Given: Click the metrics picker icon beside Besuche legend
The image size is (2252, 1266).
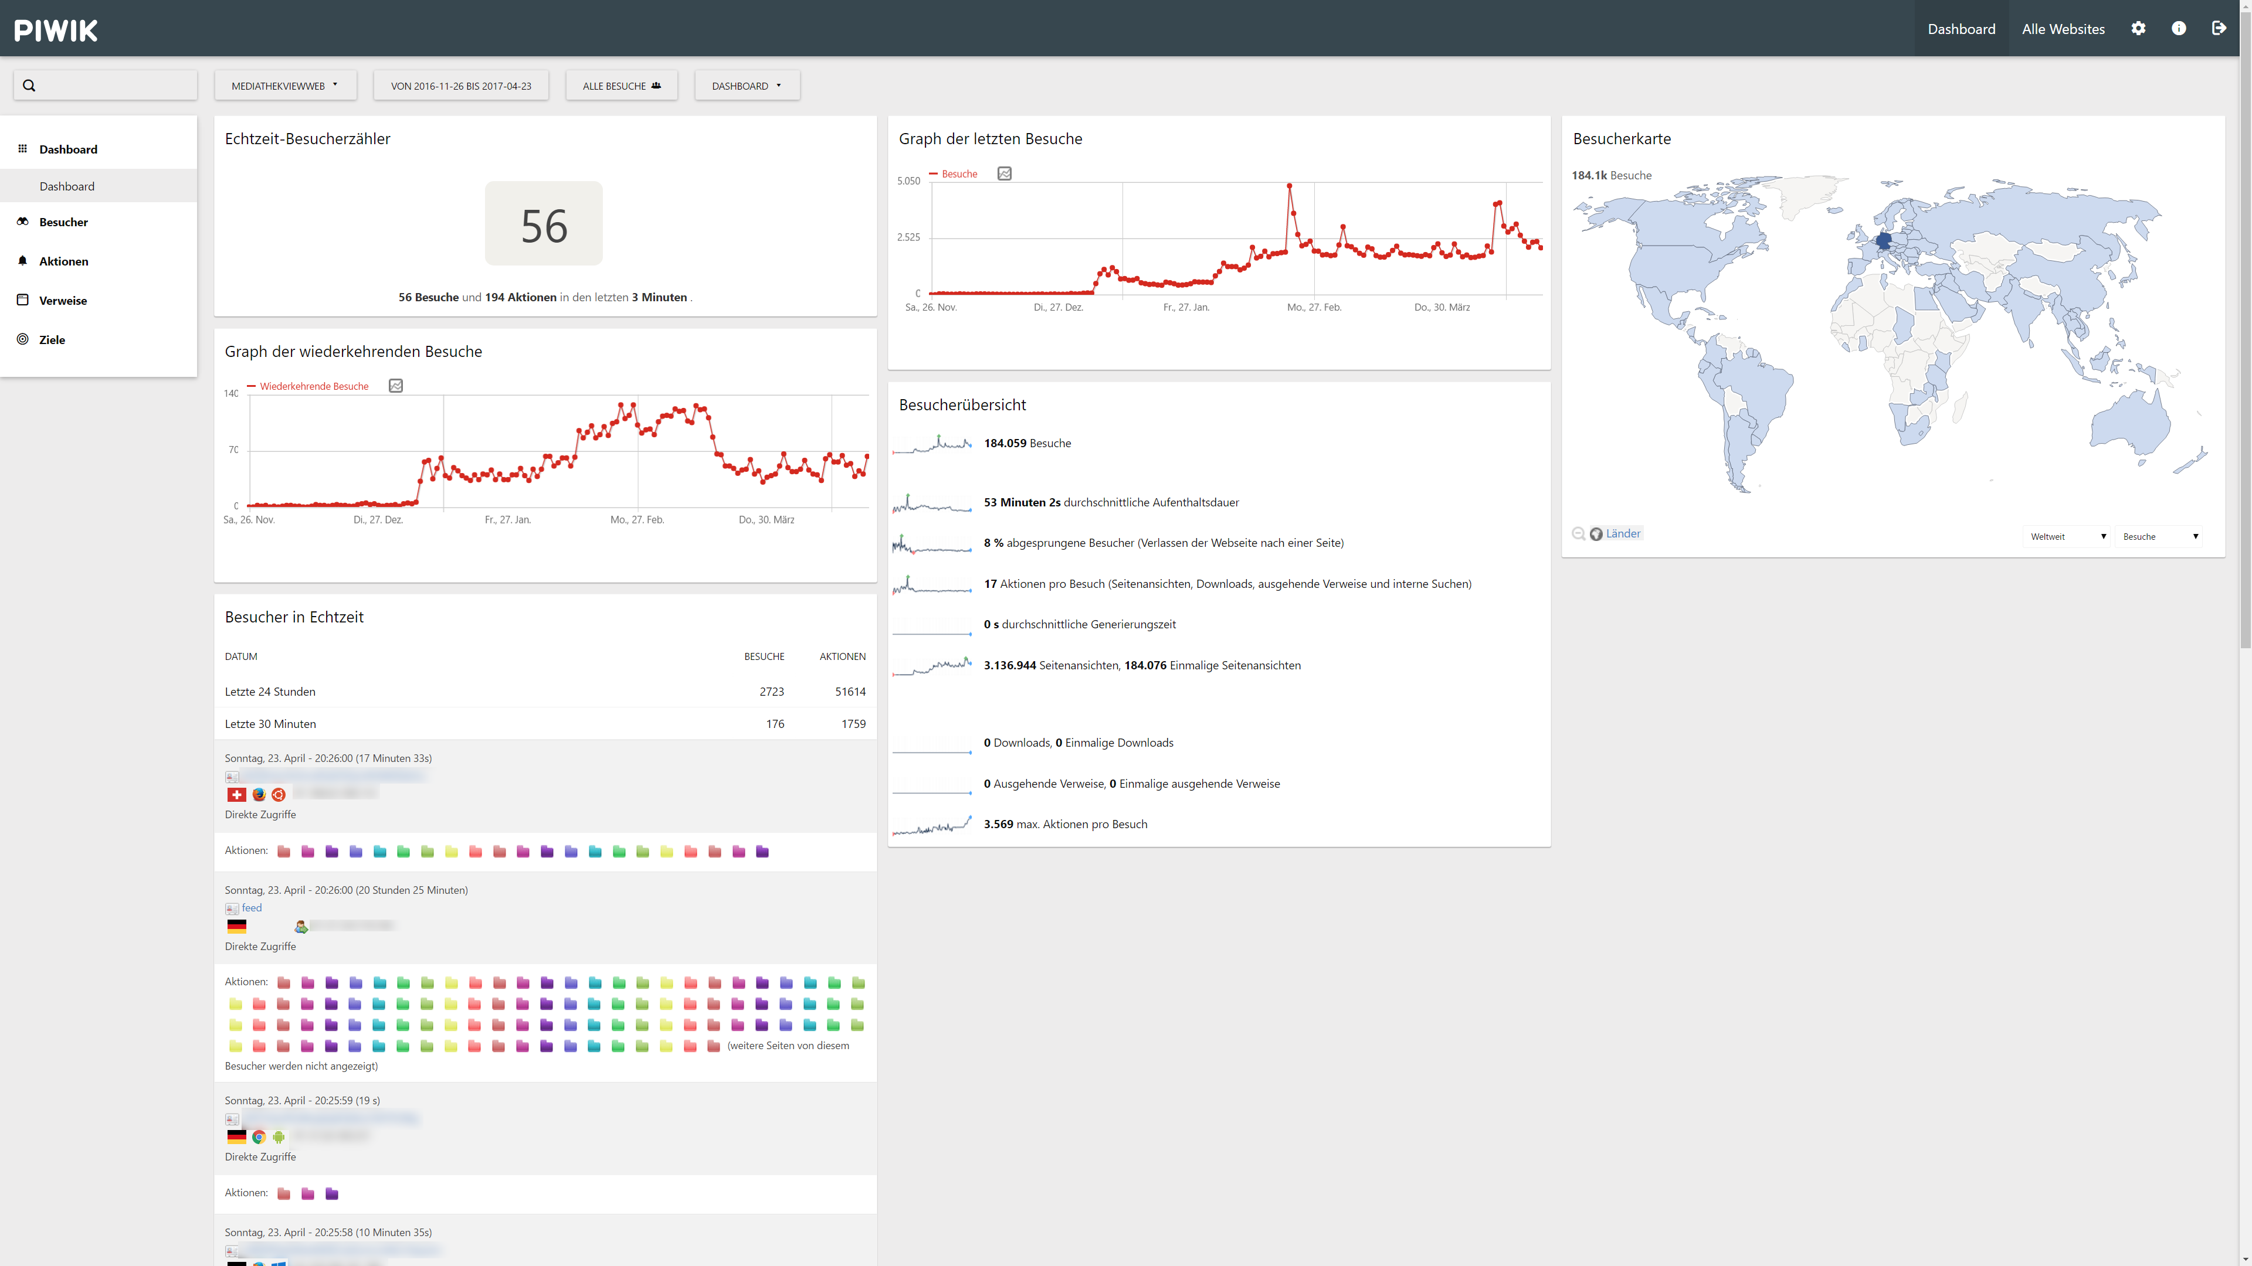Looking at the screenshot, I should pyautogui.click(x=1005, y=174).
